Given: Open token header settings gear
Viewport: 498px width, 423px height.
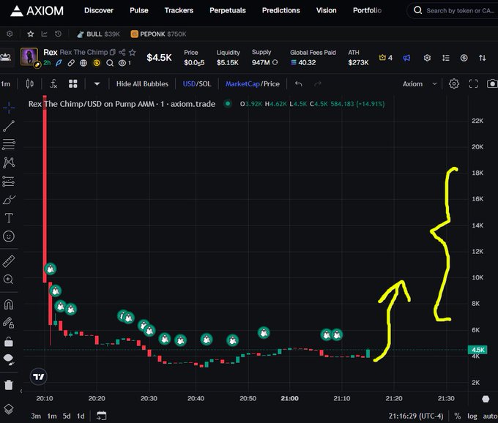Looking at the screenshot, I should coord(427,58).
